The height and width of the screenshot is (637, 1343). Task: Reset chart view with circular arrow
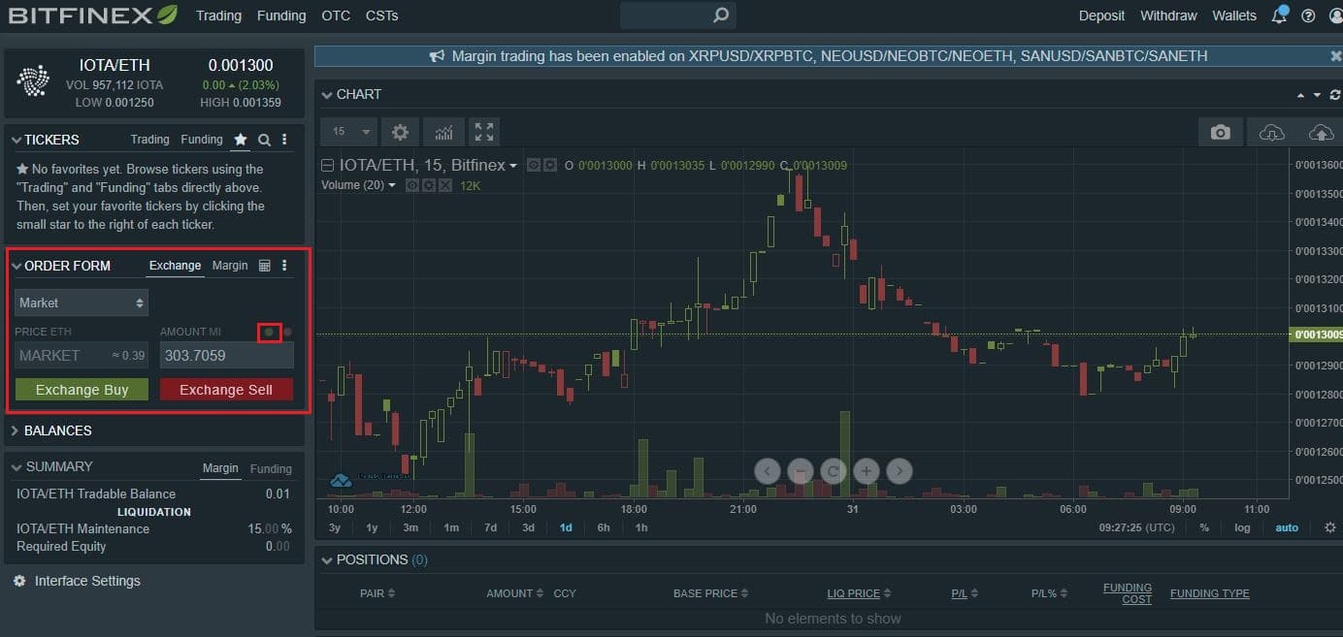pyautogui.click(x=833, y=472)
